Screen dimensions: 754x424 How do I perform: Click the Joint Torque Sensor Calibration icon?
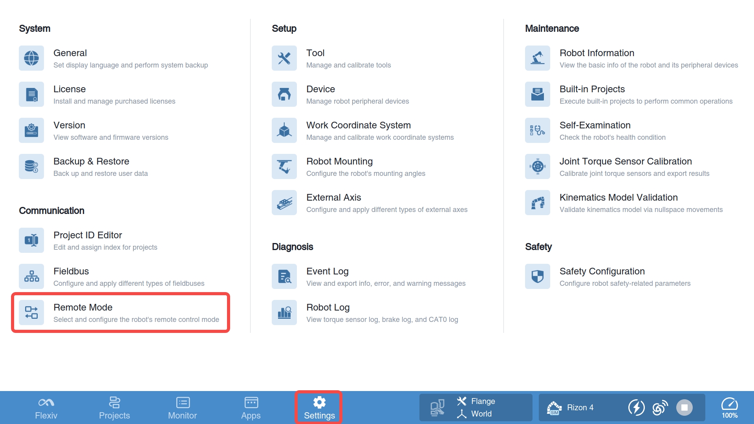point(538,166)
